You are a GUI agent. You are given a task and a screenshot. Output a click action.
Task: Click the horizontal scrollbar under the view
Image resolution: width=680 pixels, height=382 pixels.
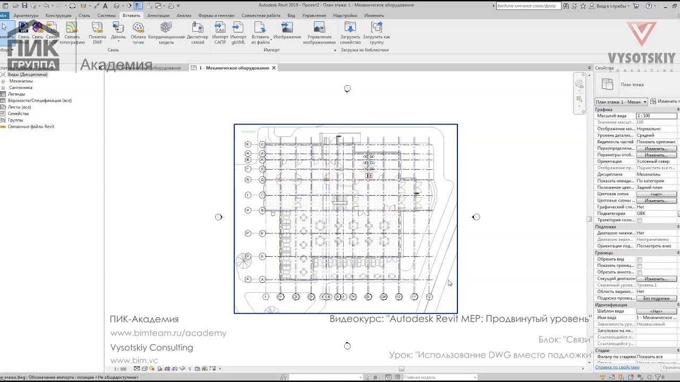point(401,369)
